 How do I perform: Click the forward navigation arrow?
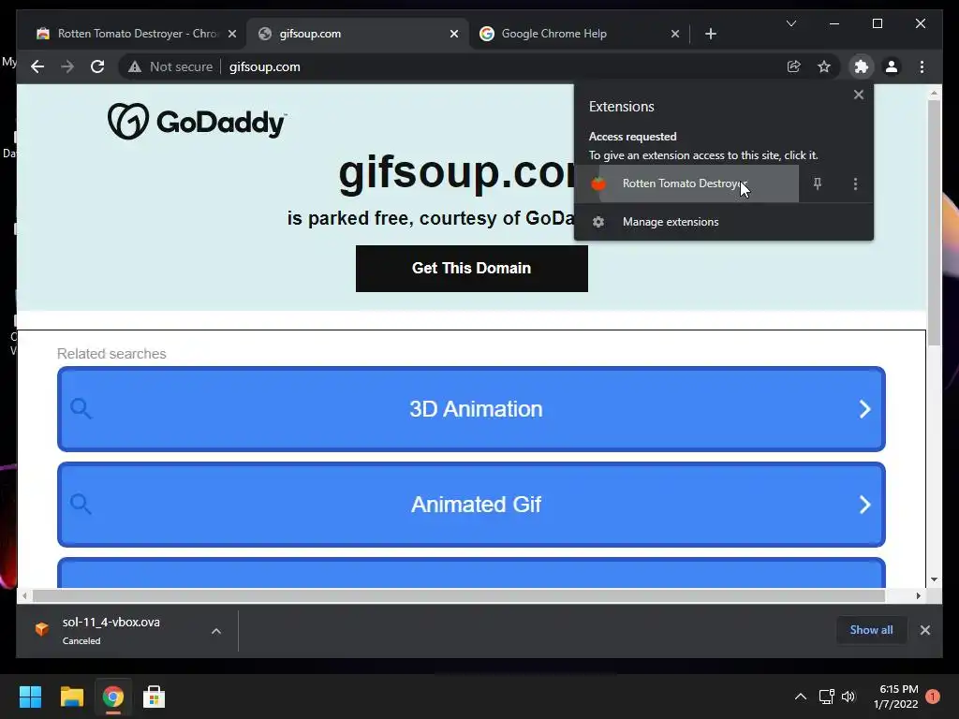point(67,66)
